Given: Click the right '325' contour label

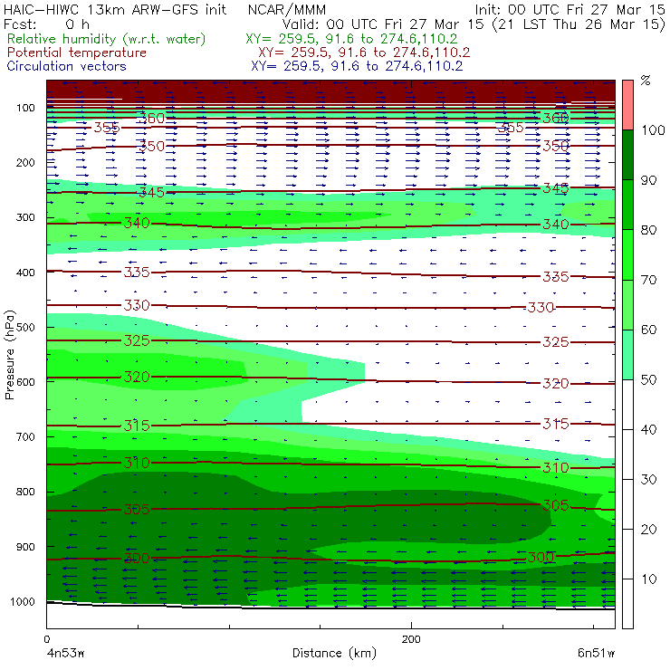Looking at the screenshot, I should [x=556, y=342].
